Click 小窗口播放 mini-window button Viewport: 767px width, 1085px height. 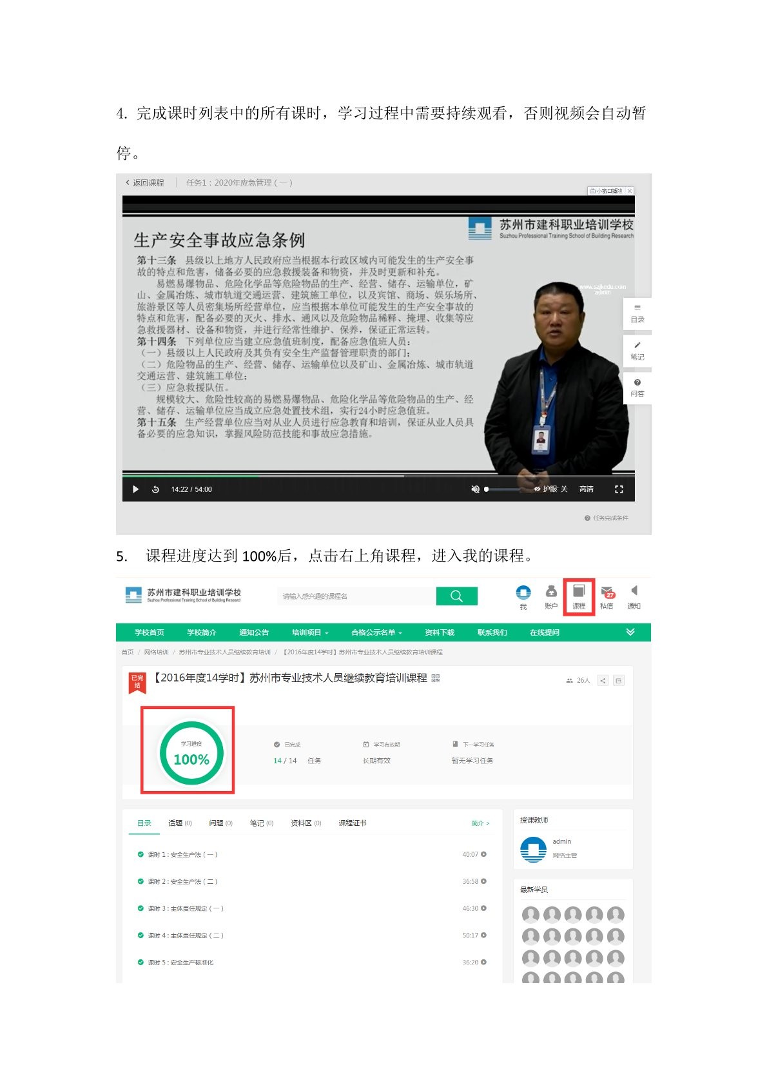click(x=607, y=191)
